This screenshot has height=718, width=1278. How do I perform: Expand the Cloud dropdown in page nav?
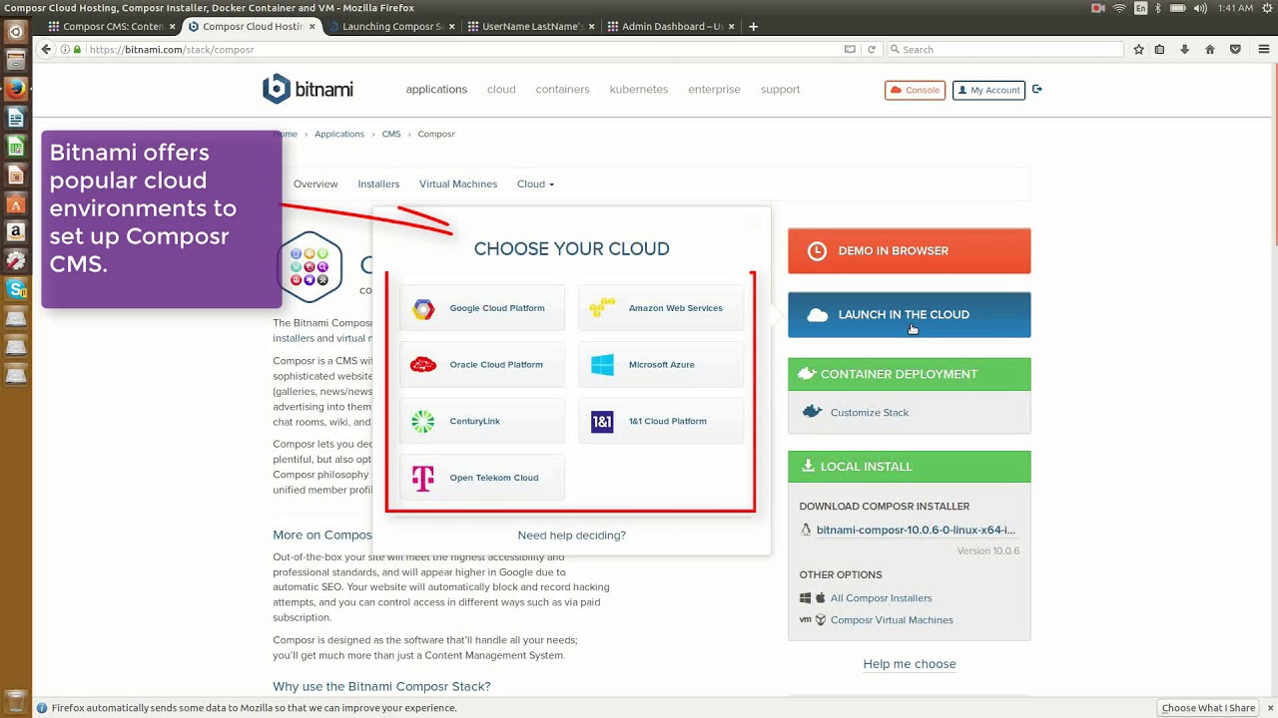pos(535,184)
